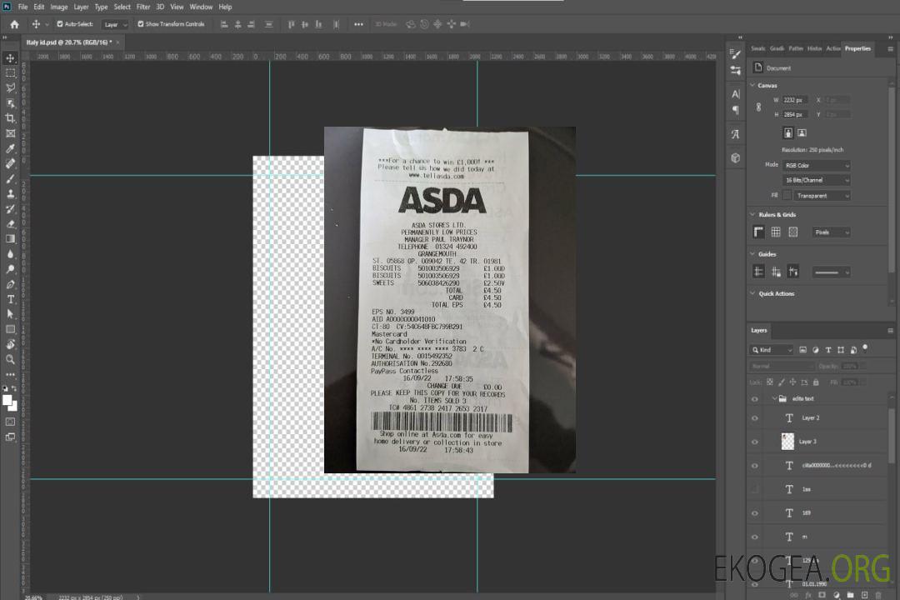This screenshot has width=900, height=600.
Task: Click the Lock all padlock icon
Action: (816, 382)
